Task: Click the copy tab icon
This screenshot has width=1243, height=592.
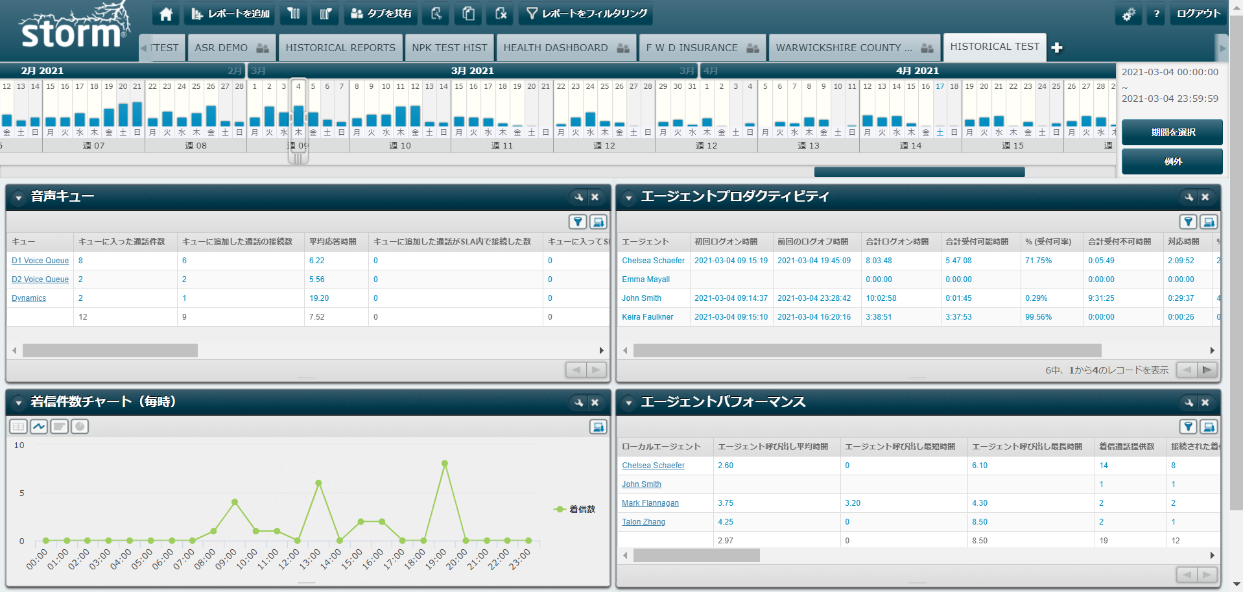Action: [x=468, y=14]
